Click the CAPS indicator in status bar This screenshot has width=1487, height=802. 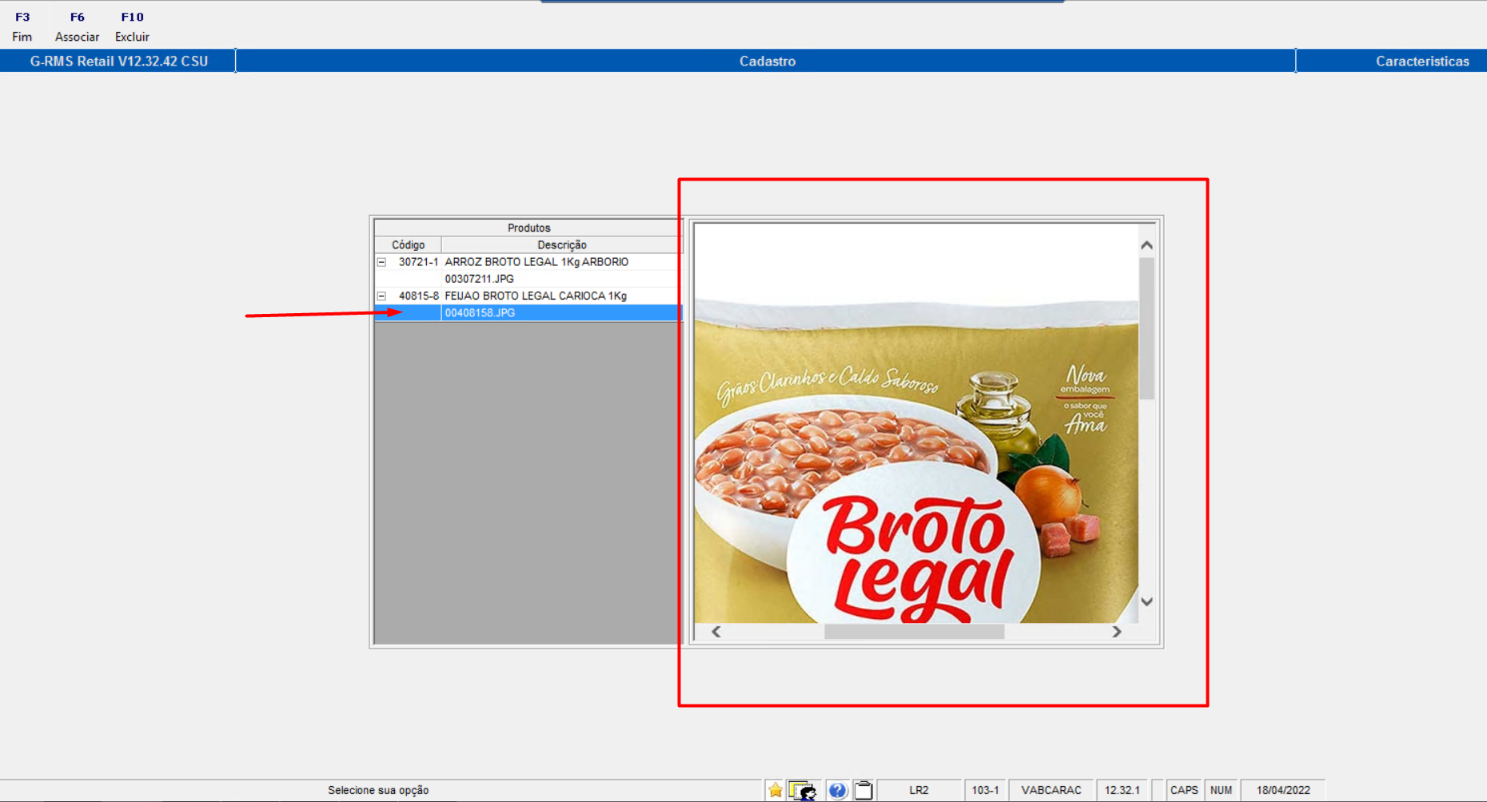1184,790
